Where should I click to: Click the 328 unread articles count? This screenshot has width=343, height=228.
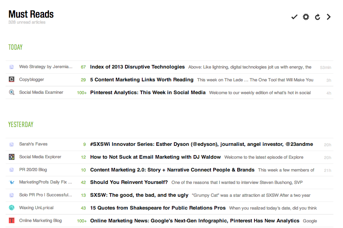27,22
